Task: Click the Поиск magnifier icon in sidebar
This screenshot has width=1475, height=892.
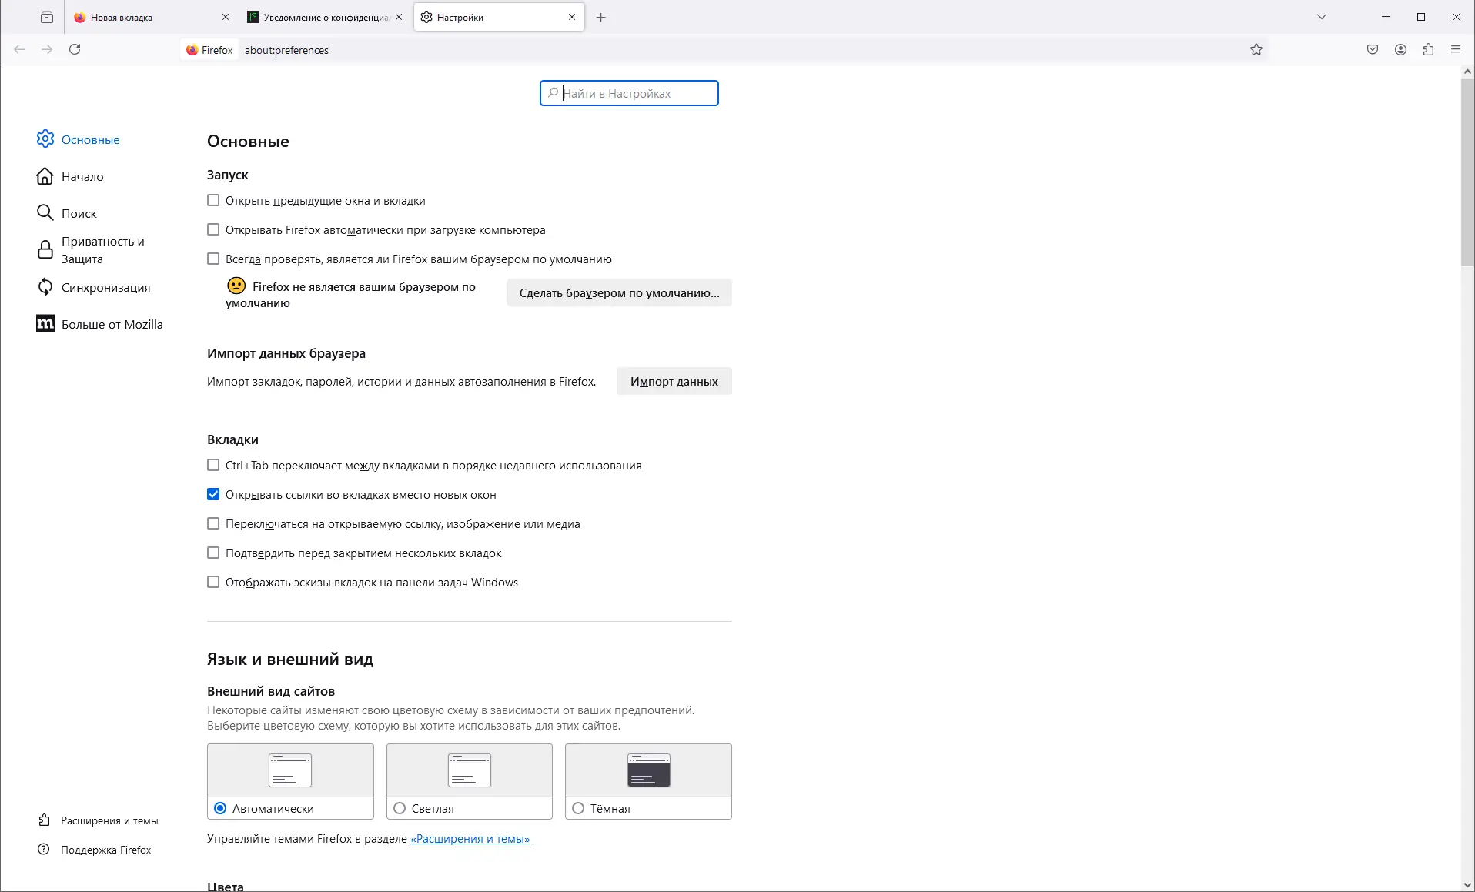Action: 45,212
